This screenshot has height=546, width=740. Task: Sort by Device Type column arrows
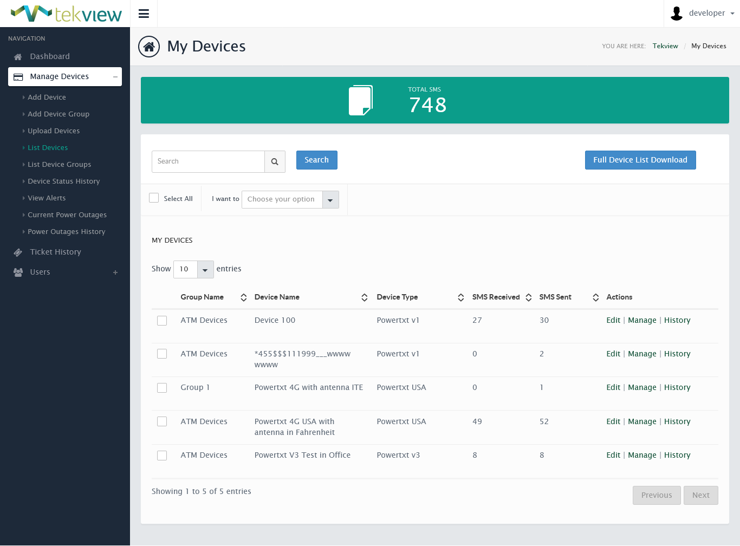[x=460, y=297]
